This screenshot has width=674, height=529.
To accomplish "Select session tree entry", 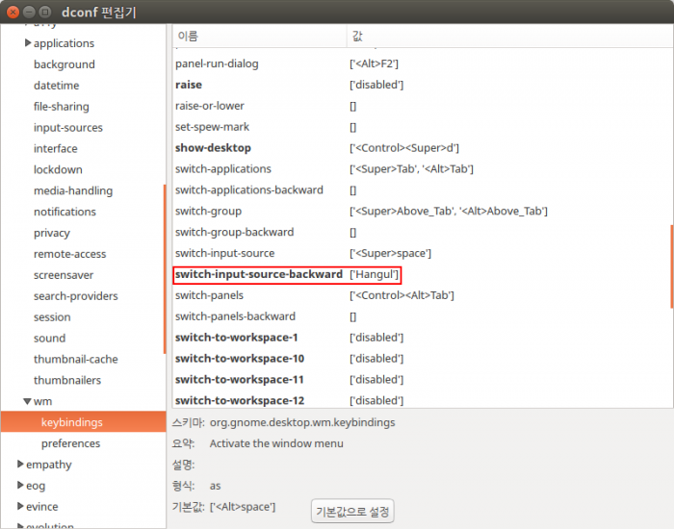I will (52, 316).
